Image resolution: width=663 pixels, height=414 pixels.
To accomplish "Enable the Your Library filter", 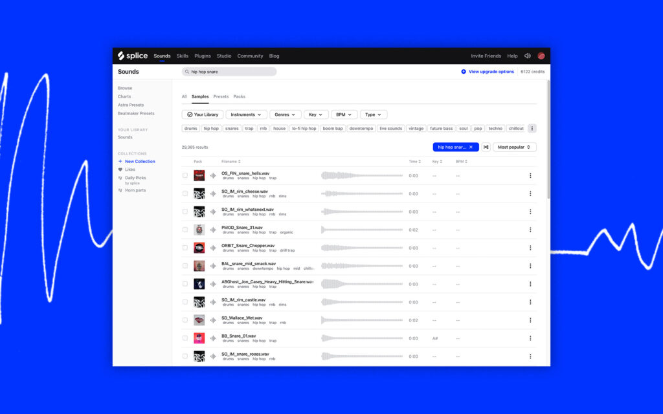I will 203,114.
